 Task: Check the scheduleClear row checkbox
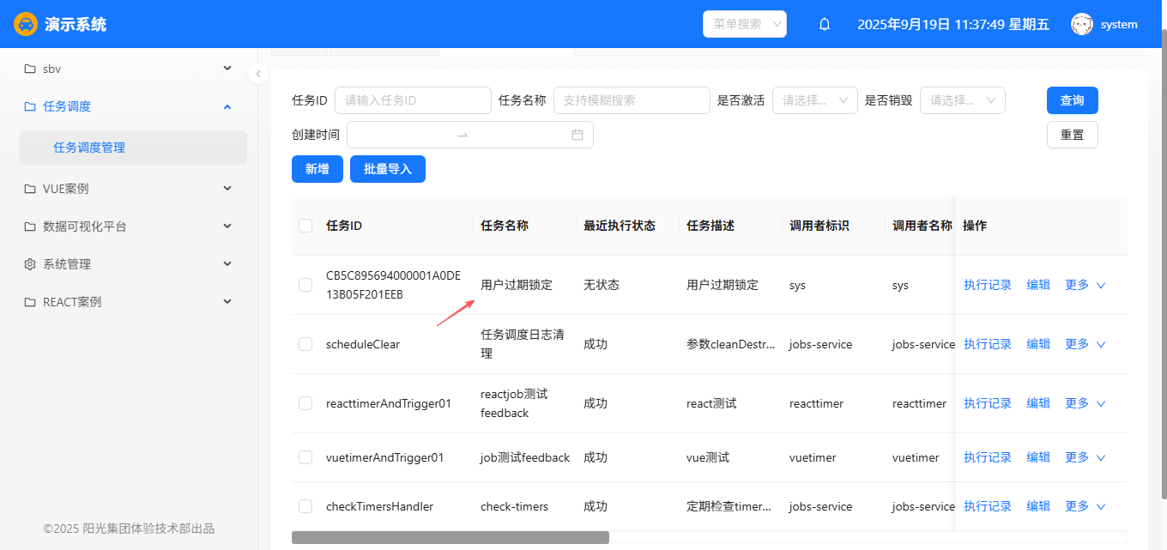tap(305, 344)
